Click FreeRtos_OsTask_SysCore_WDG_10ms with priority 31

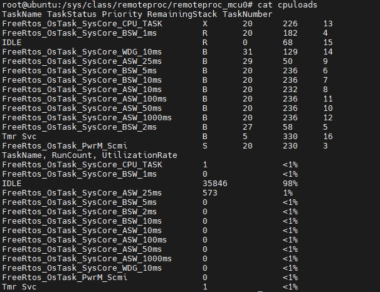click(82, 52)
